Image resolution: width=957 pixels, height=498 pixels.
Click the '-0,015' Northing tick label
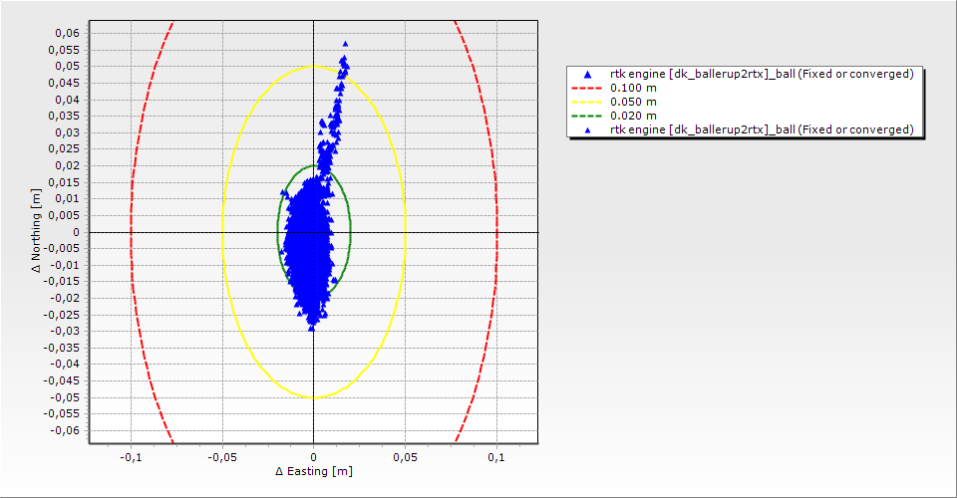pos(62,281)
